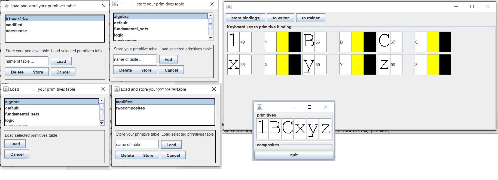Screen dimensions: 498x180
Task: Click the key code field showing 66
Action: pos(321,42)
